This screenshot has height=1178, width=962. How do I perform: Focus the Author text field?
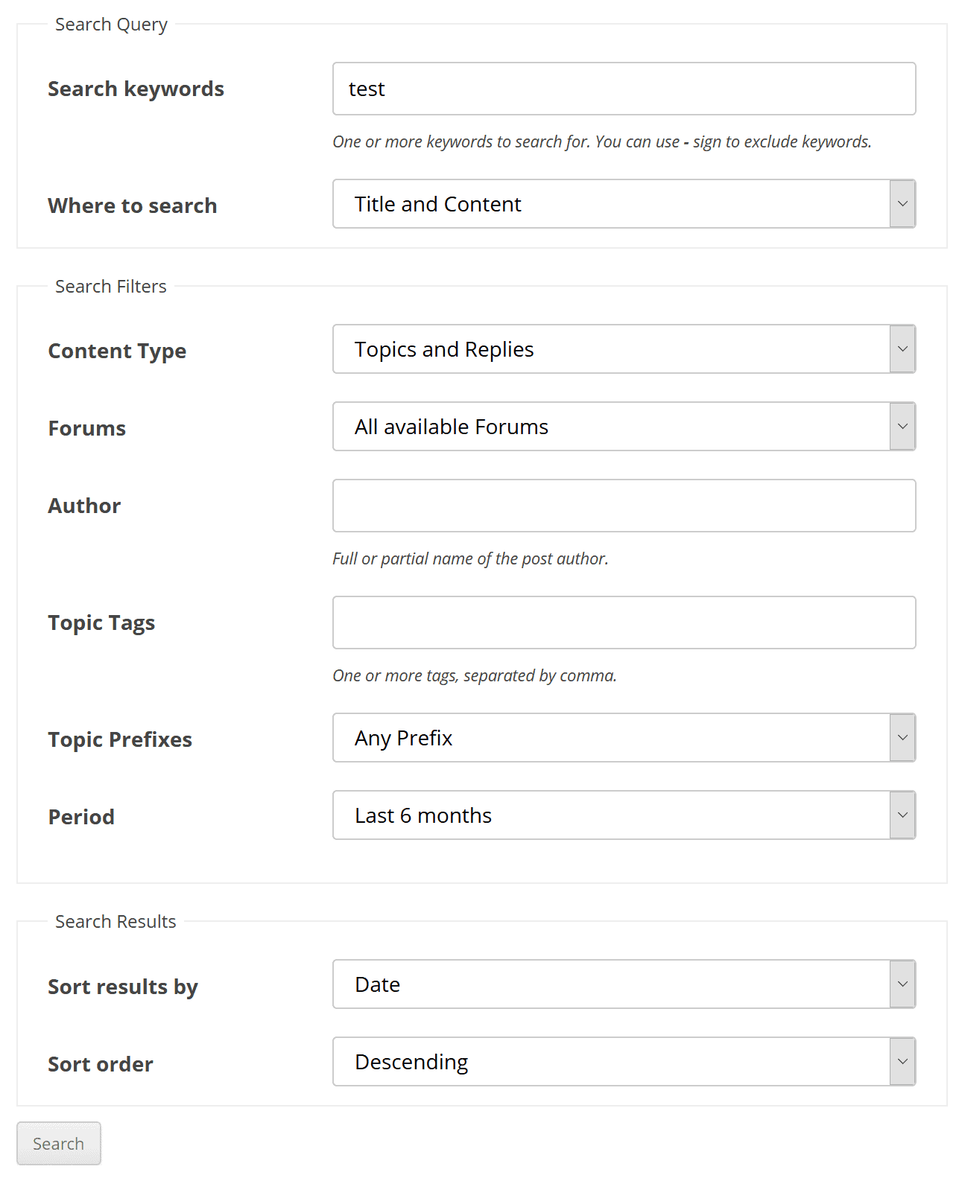coord(624,506)
